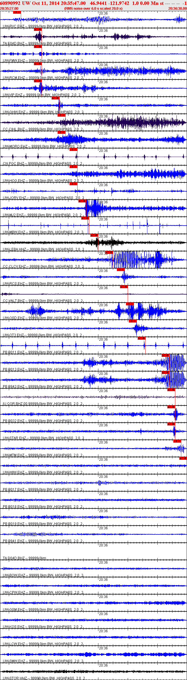The width and height of the screenshot is (187, 680).
Task: Click the pick marker on the OSD trace
Action: [130, 304]
